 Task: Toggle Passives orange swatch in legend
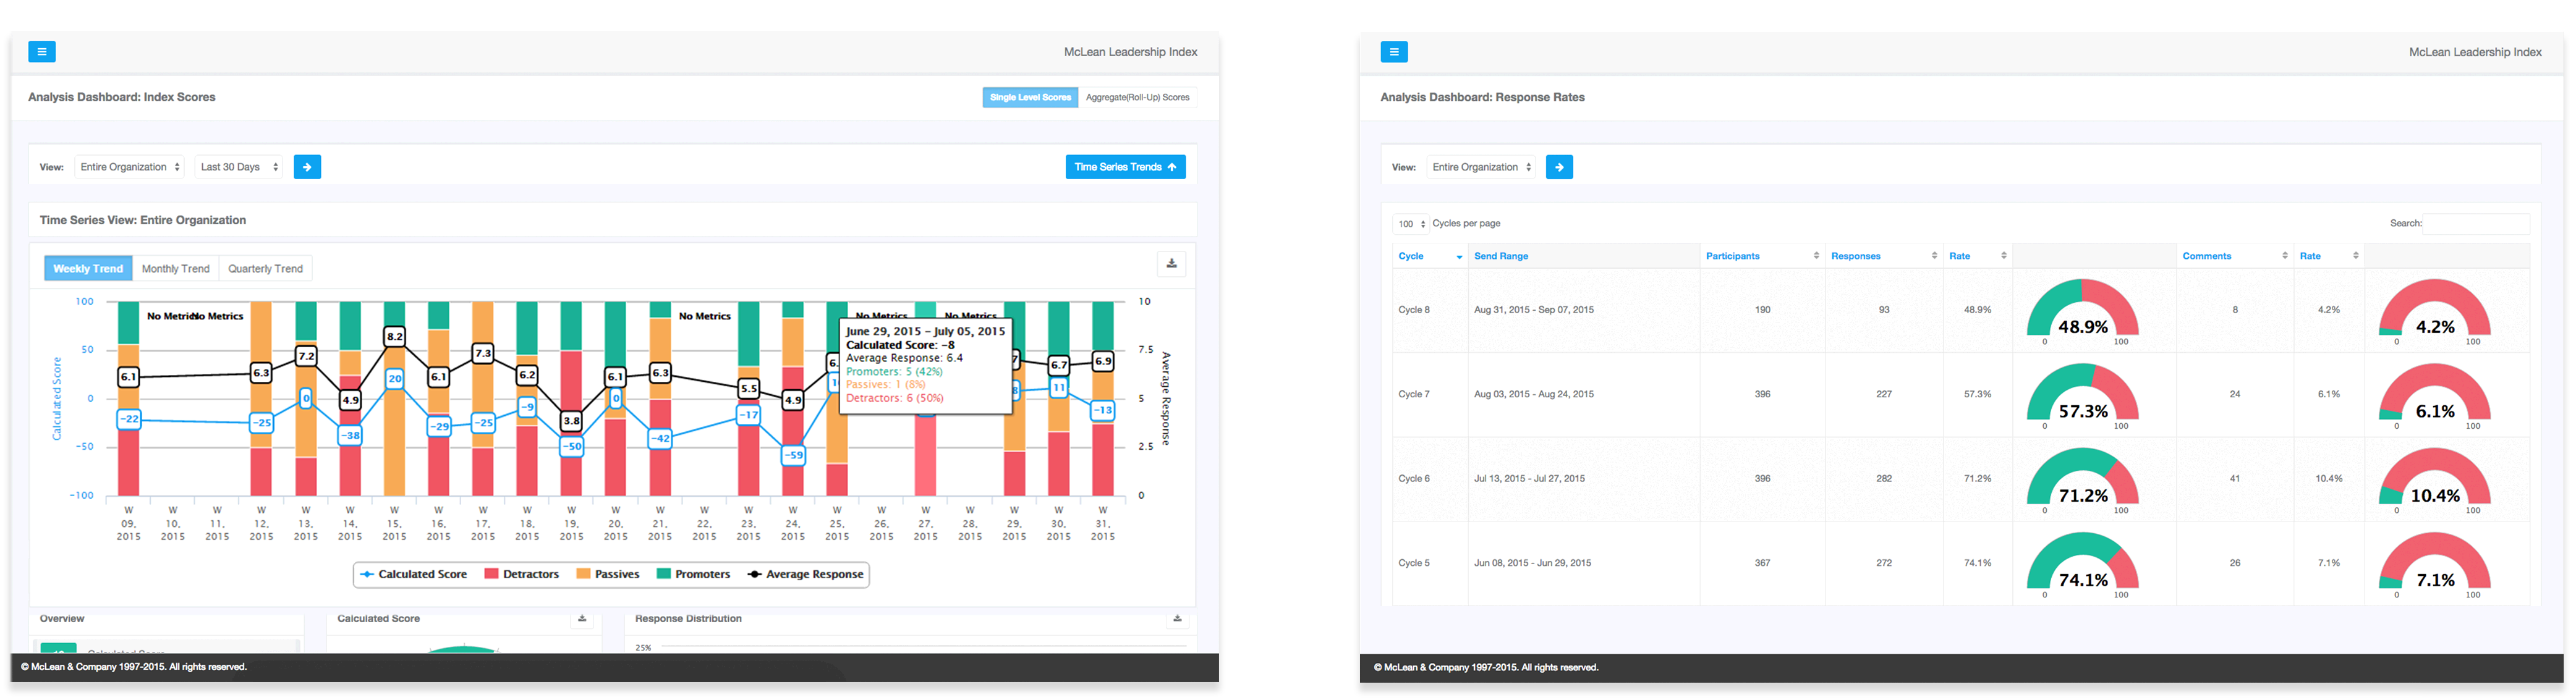coord(583,575)
